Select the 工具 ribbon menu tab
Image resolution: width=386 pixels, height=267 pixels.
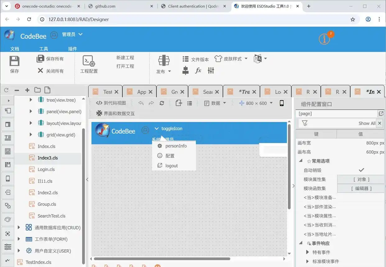pos(44,49)
